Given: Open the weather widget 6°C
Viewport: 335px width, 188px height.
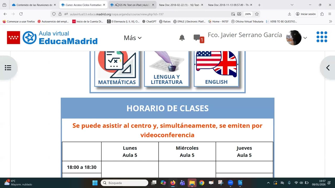Looking at the screenshot, I should [18, 183].
